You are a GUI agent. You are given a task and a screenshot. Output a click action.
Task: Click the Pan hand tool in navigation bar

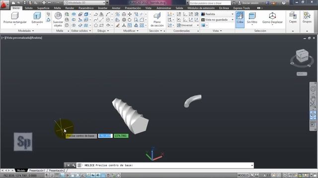click(313, 98)
